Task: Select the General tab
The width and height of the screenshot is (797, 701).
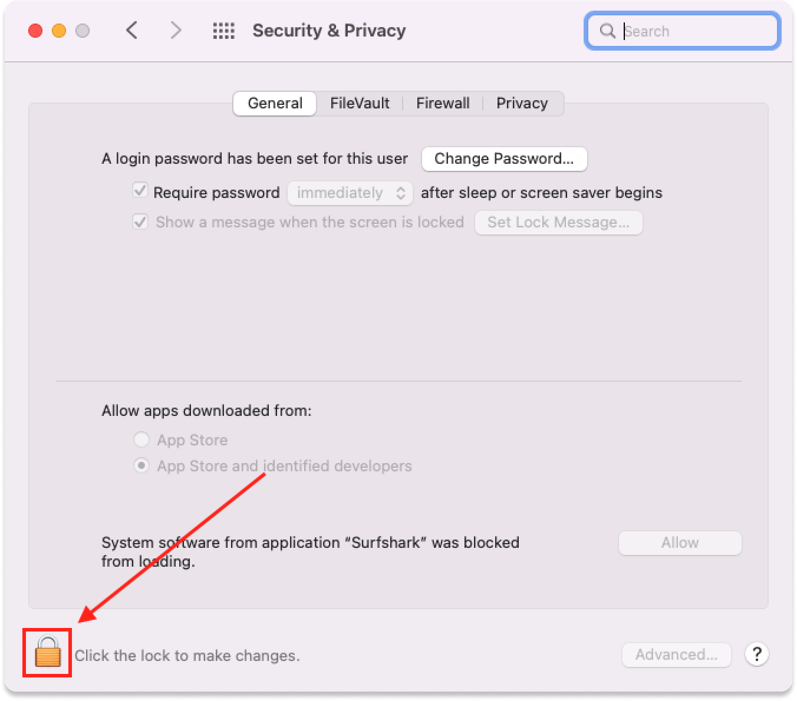Action: 275,103
